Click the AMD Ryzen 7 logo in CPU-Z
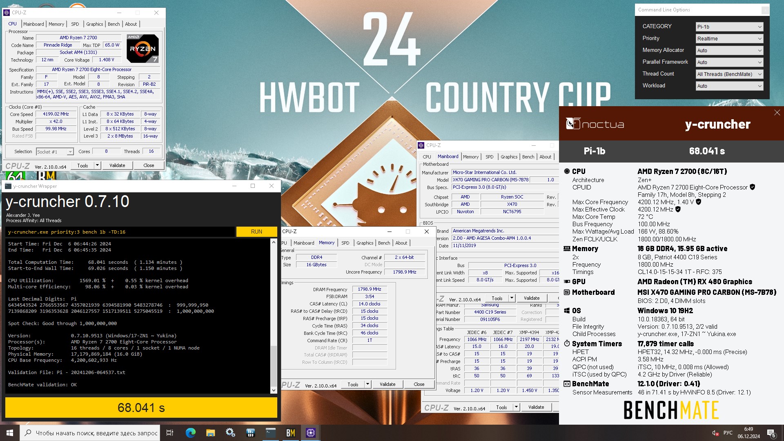Screen dimensions: 784x441 point(143,49)
